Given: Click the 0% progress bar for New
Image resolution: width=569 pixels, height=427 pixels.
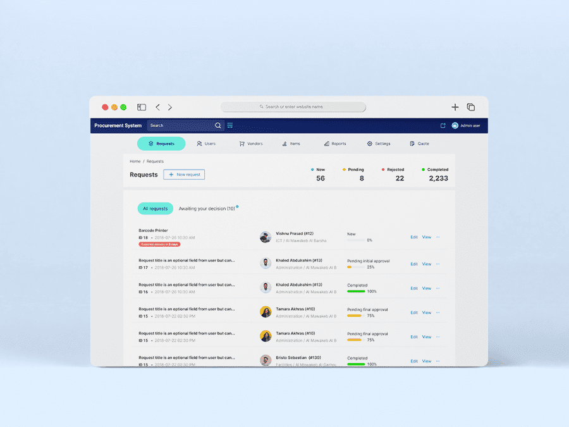Looking at the screenshot, I should pos(356,240).
